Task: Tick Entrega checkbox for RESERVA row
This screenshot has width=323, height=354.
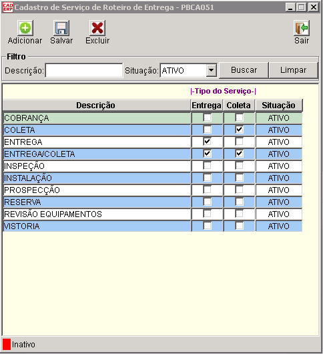Action: click(x=207, y=202)
